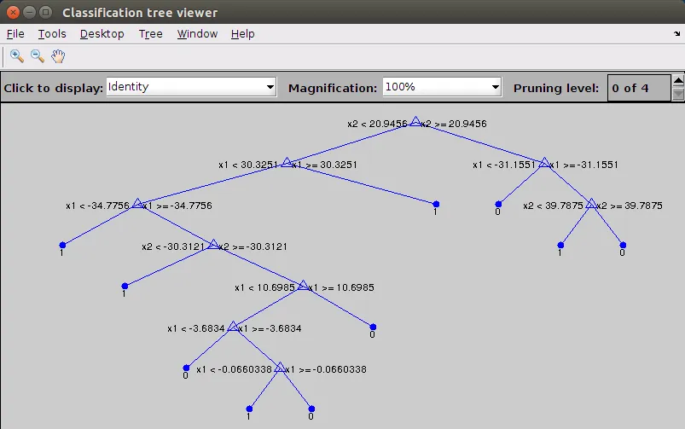This screenshot has height=429, width=685.
Task: Open the Window menu
Action: (x=197, y=34)
